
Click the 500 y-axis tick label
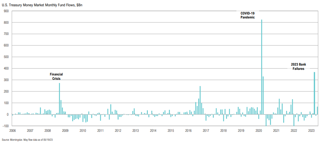(6, 57)
